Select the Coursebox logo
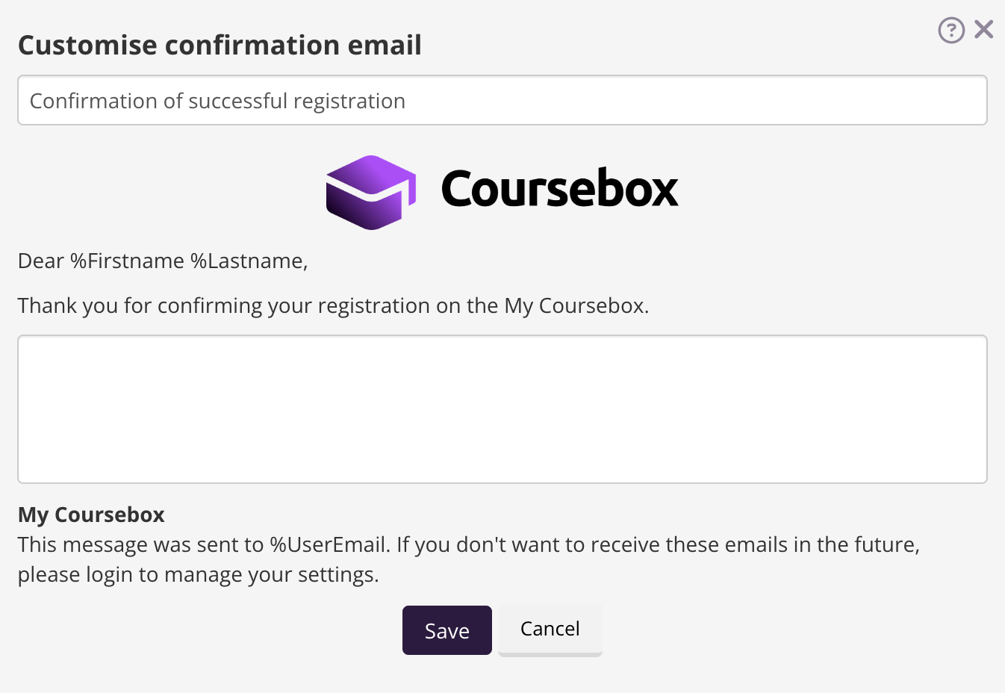The width and height of the screenshot is (1005, 693). point(500,190)
